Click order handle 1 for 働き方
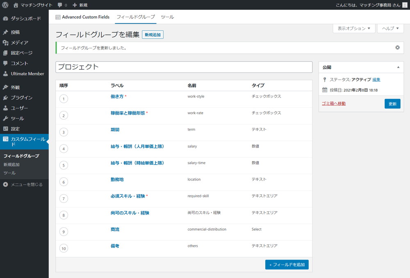Image resolution: width=410 pixels, height=278 pixels. [x=64, y=99]
